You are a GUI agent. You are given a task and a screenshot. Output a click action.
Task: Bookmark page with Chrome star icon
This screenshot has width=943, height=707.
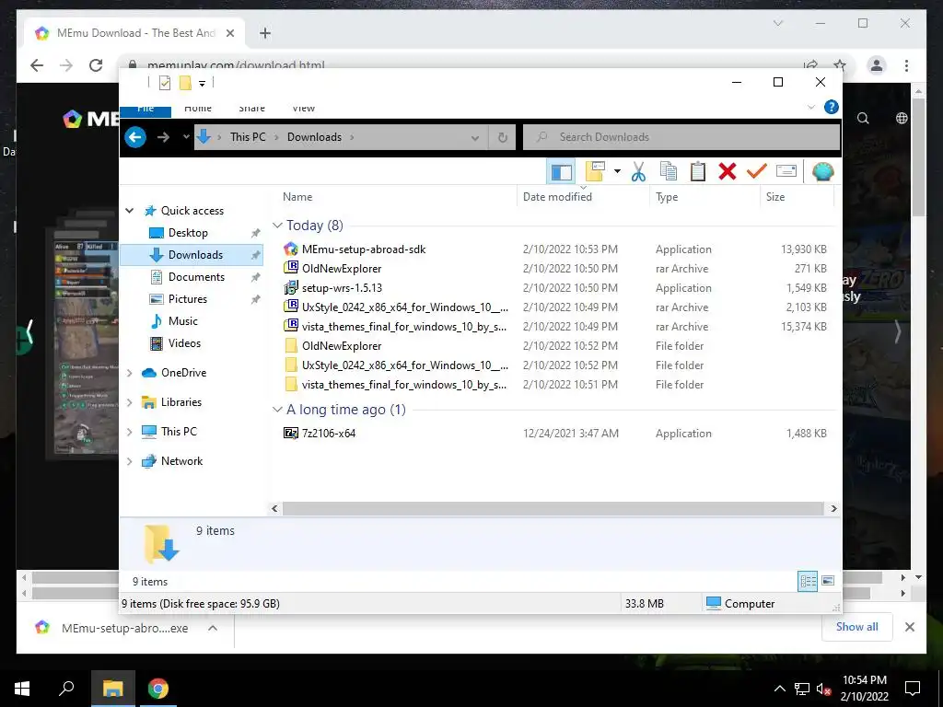(x=840, y=65)
